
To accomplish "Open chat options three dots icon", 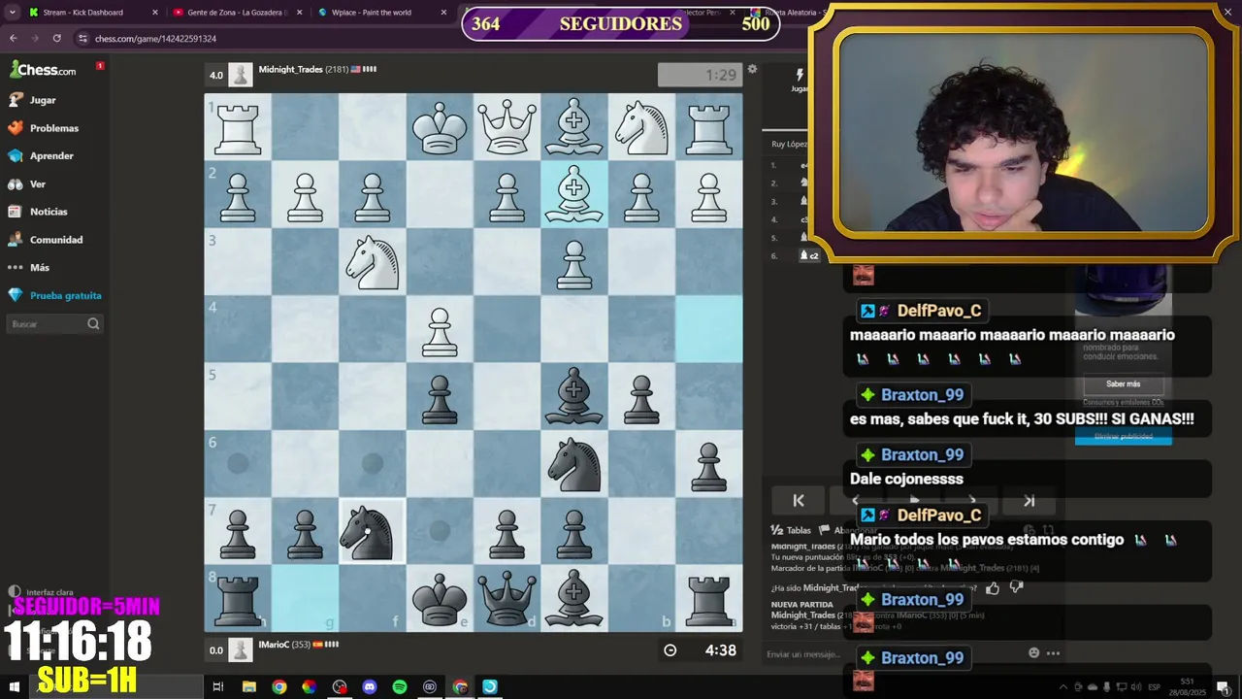I will coord(1053,653).
